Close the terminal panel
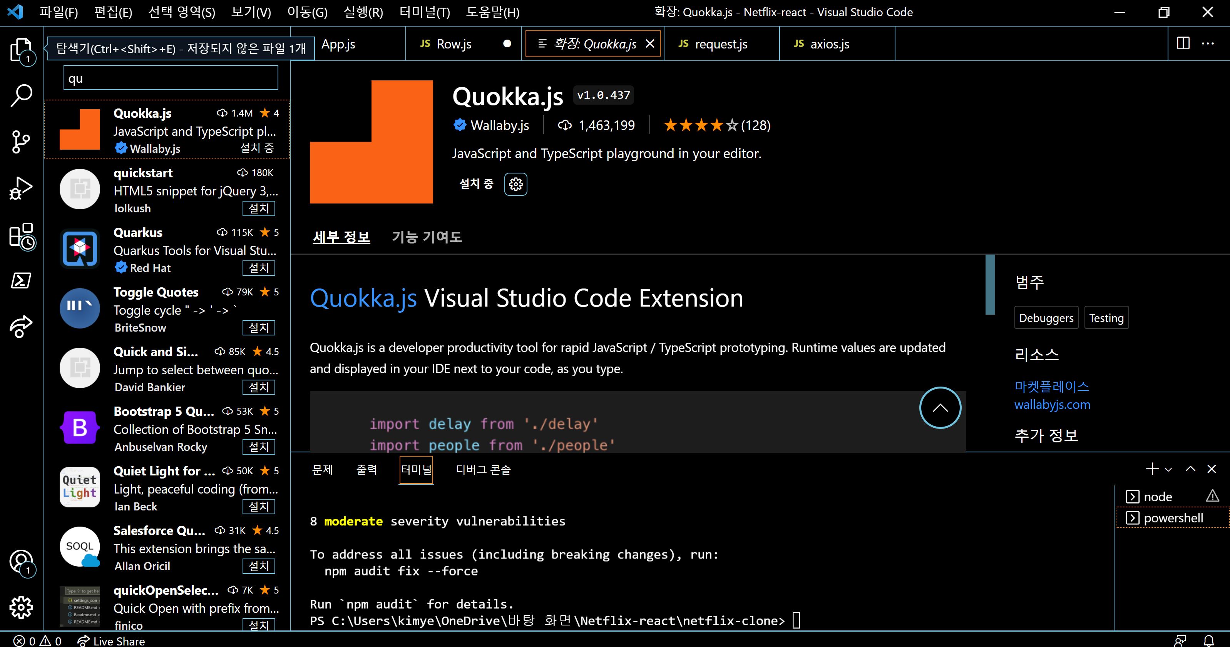 coord(1212,469)
